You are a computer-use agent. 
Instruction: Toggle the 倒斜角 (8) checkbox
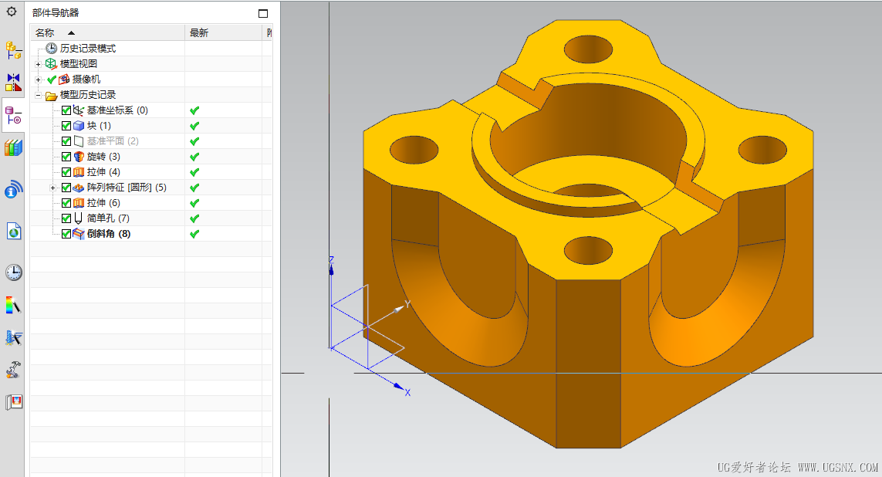(x=66, y=234)
